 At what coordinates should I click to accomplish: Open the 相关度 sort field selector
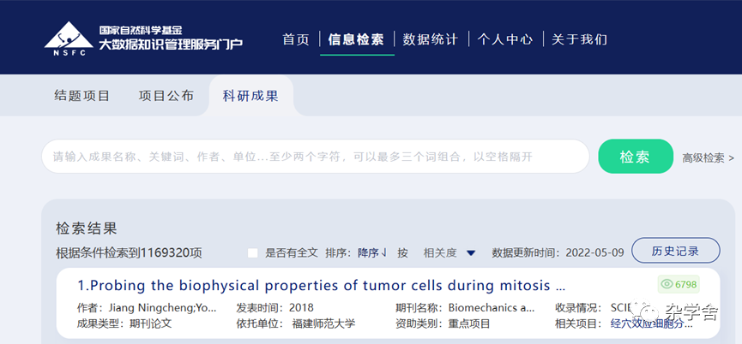tap(439, 253)
